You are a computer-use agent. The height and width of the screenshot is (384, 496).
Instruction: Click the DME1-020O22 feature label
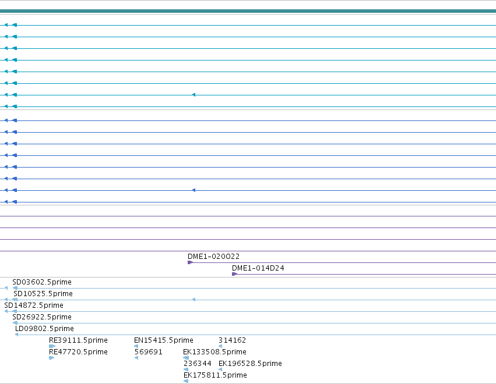213,257
